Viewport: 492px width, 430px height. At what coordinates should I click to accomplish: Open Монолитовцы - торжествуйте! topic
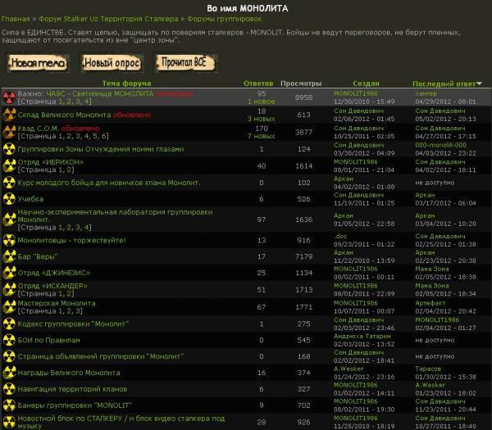coord(72,240)
